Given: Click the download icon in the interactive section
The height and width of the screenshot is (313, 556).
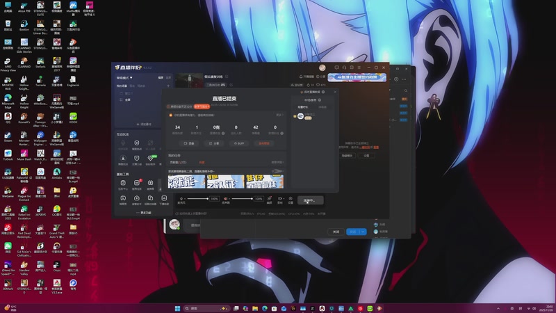Looking at the screenshot, I should (x=123, y=159).
